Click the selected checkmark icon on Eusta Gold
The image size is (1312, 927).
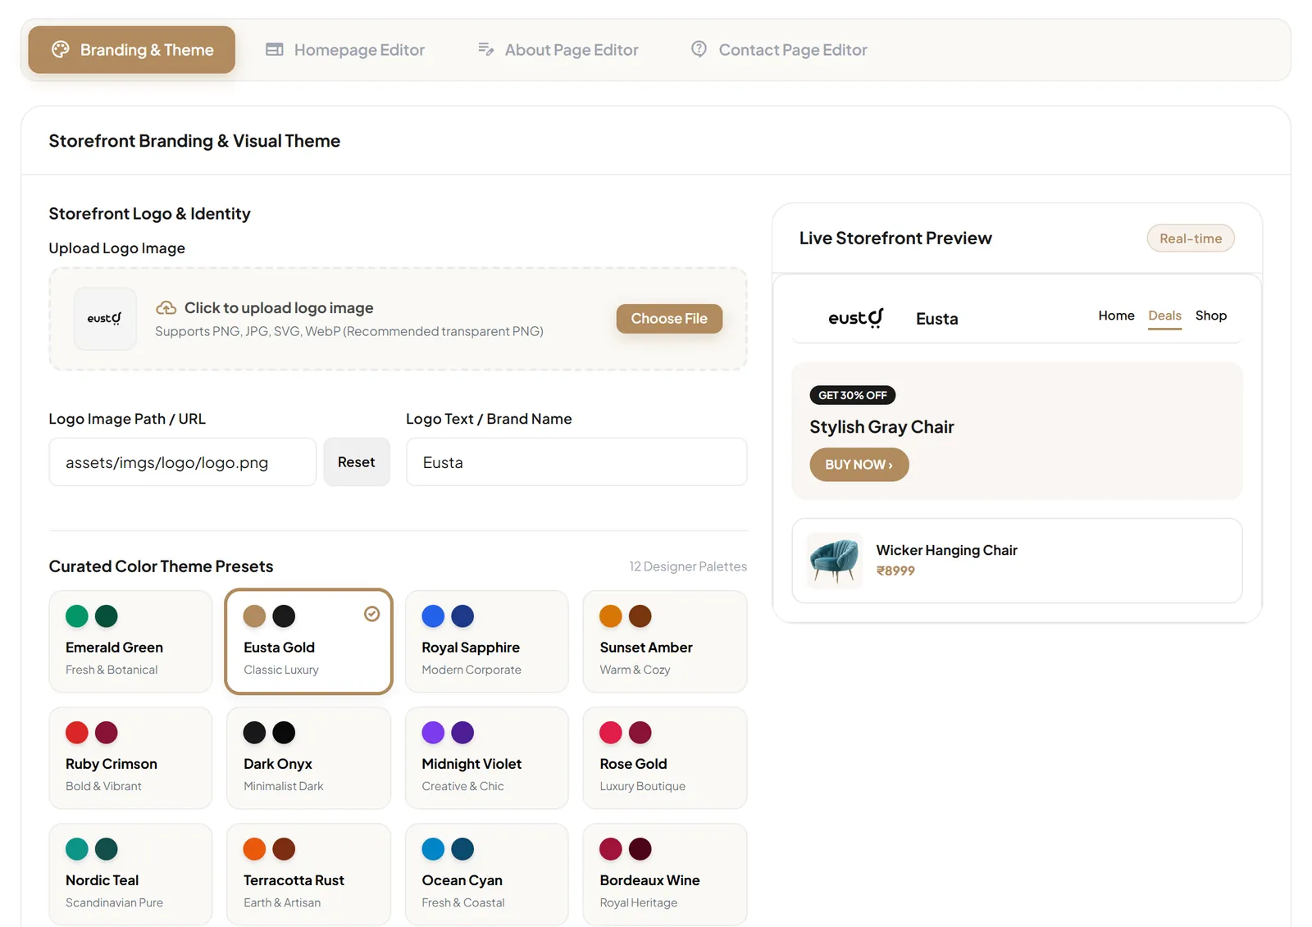click(372, 614)
